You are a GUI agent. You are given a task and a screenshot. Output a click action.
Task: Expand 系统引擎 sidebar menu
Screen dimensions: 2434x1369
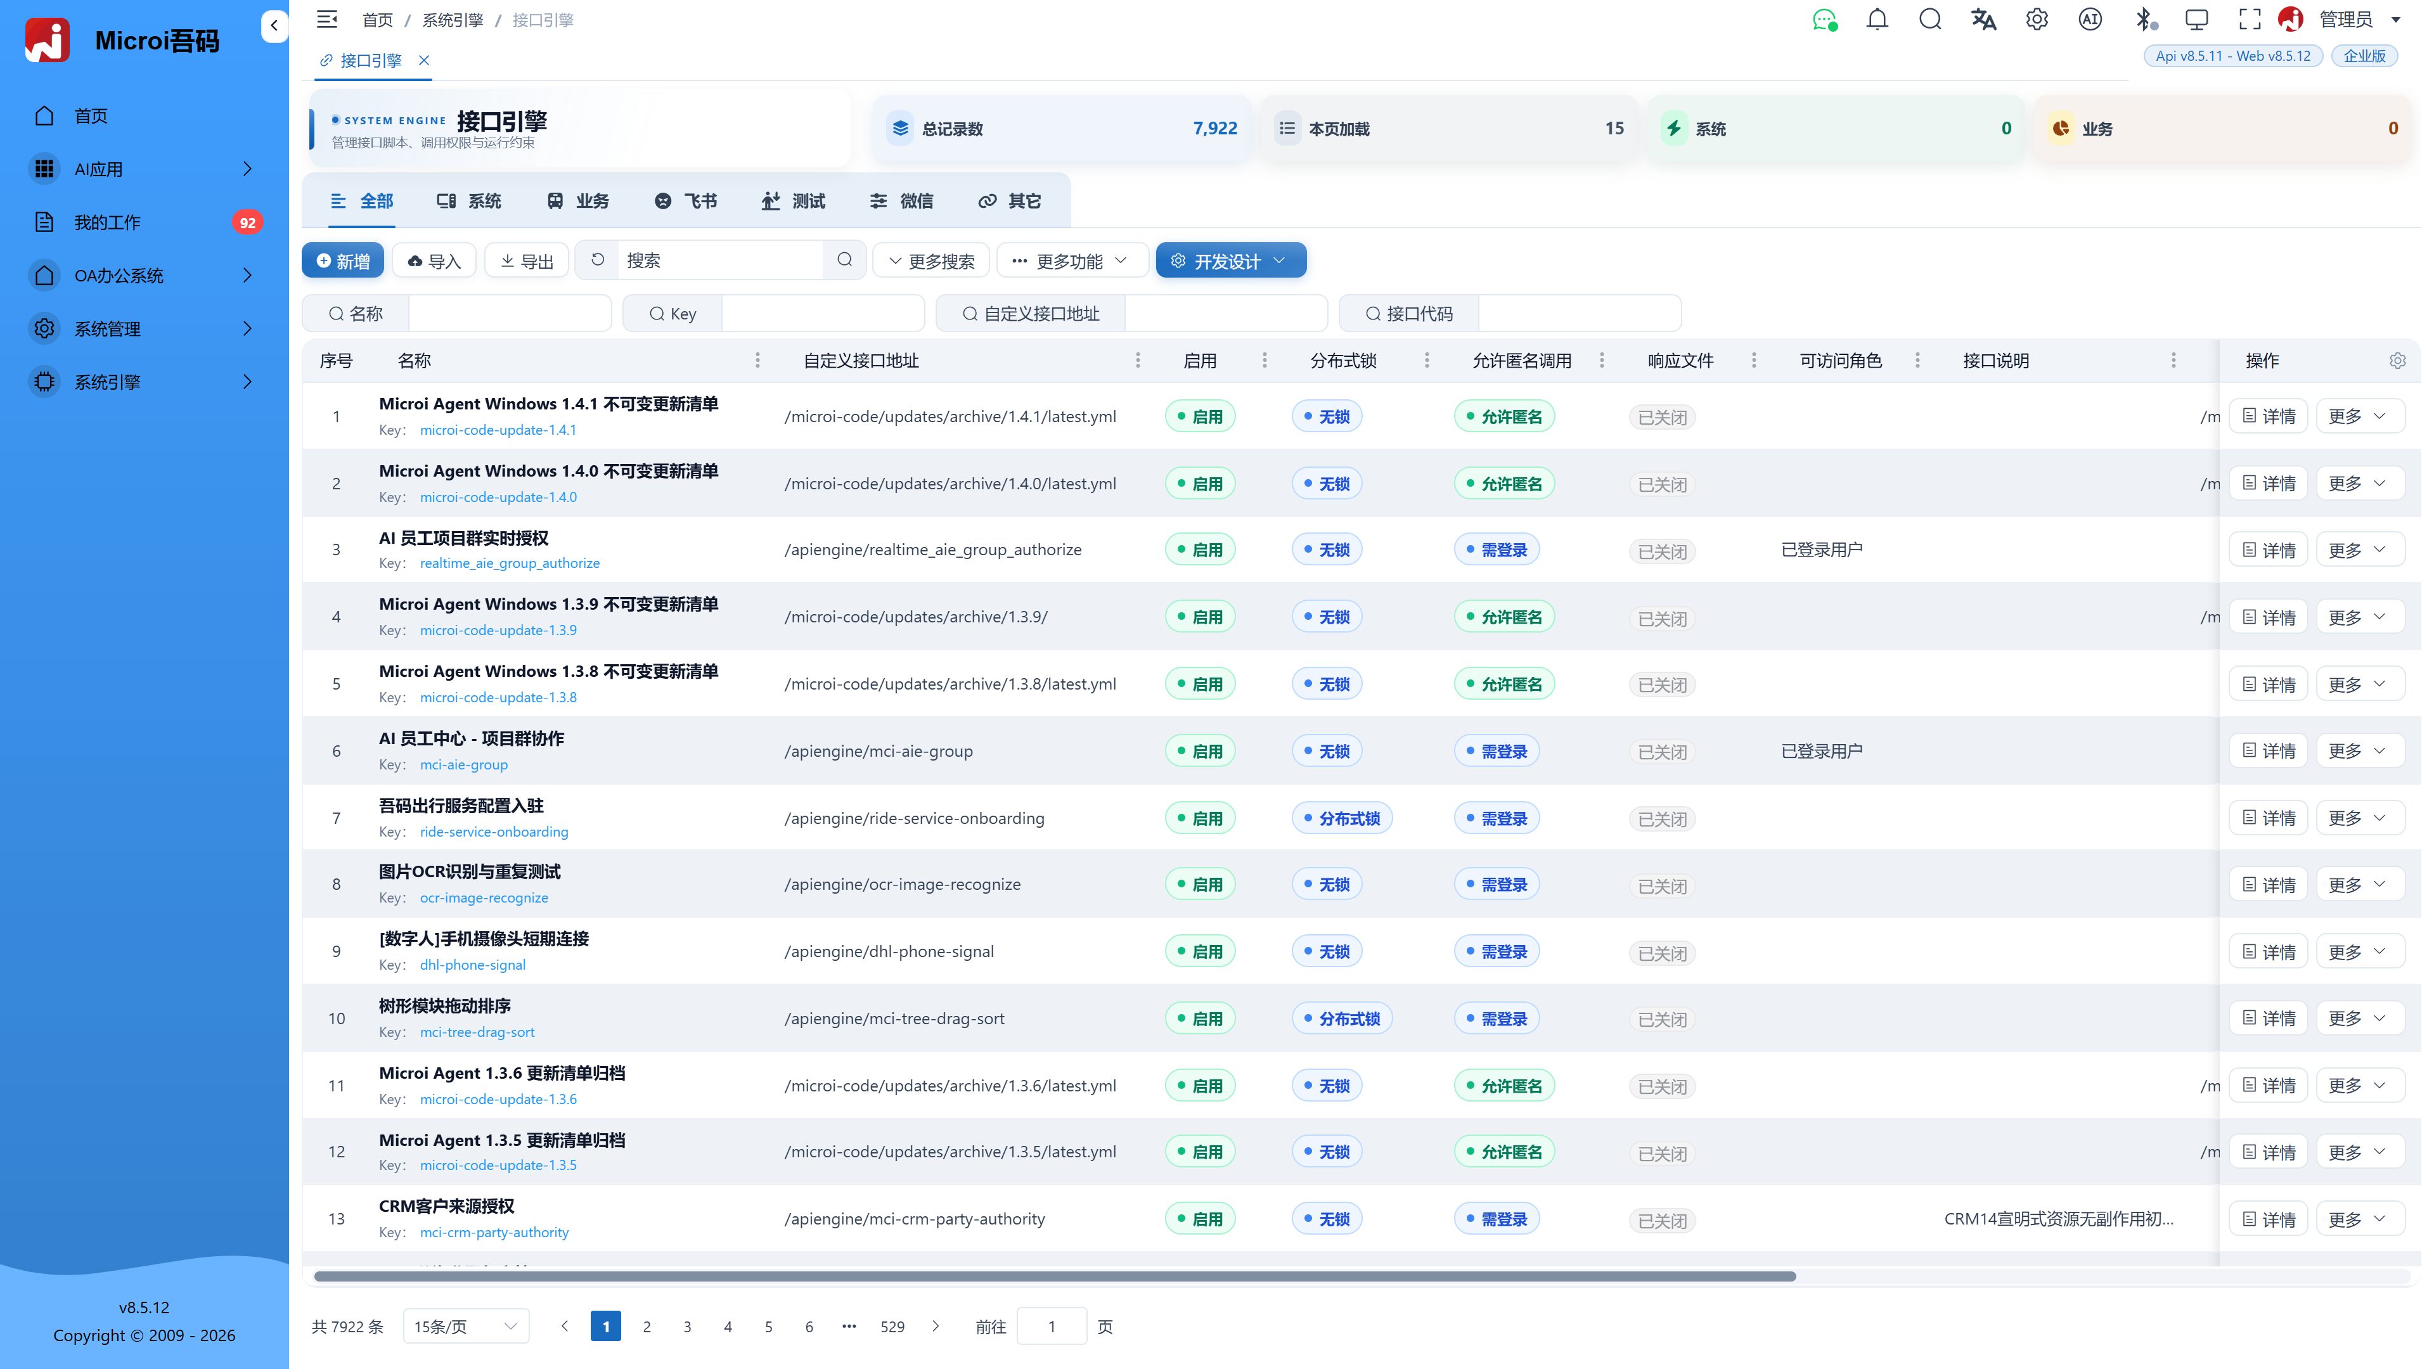coord(145,382)
